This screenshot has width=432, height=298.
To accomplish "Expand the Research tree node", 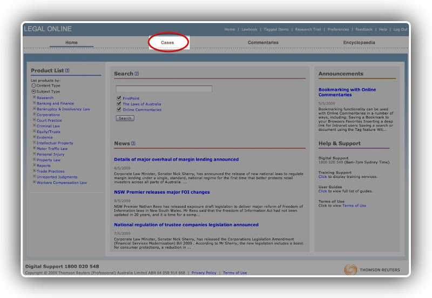I will pyautogui.click(x=35, y=97).
